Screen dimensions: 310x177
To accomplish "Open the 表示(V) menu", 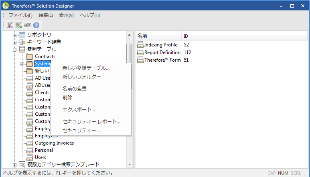I will (66, 15).
